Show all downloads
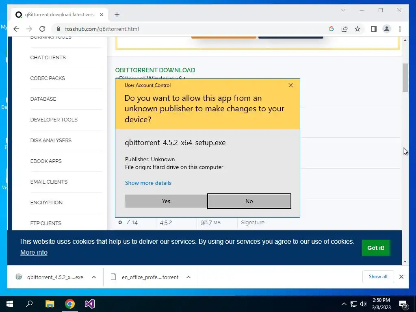This screenshot has height=312, width=416. (378, 276)
